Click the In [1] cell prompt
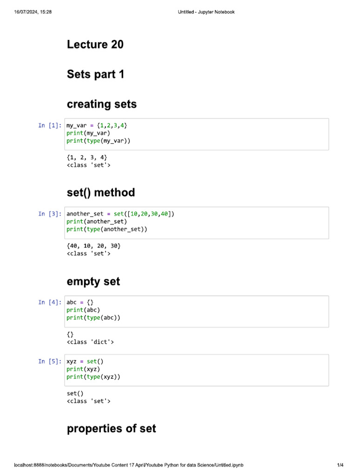The width and height of the screenshot is (357, 476). [50, 126]
